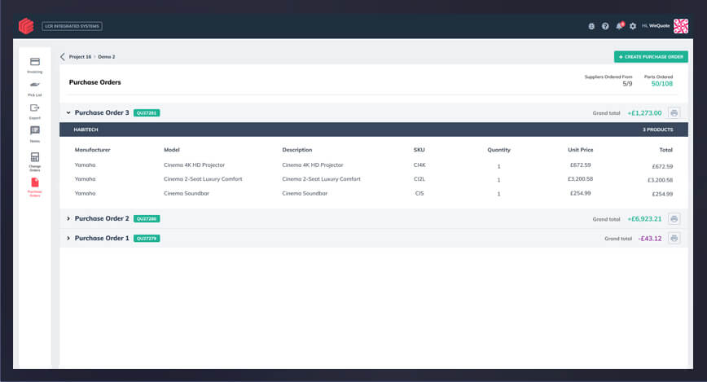This screenshot has width=707, height=382.
Task: Print Purchase Order 2
Action: point(674,218)
